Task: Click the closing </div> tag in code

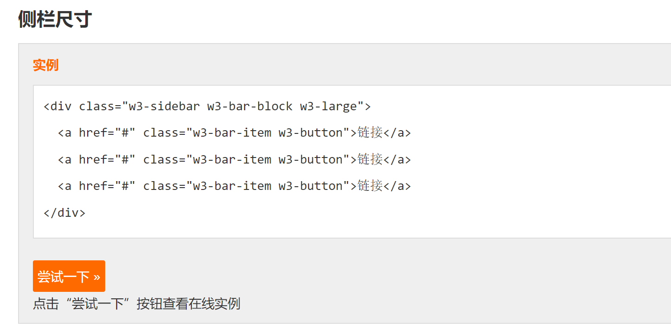Action: 64,213
